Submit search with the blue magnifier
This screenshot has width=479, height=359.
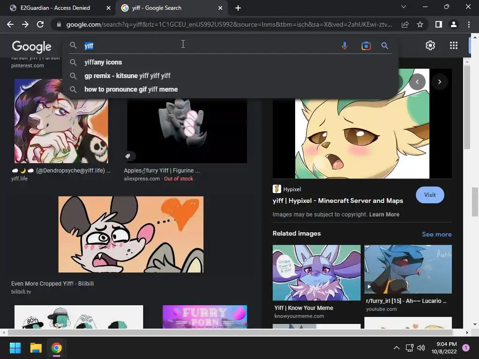pyautogui.click(x=385, y=46)
